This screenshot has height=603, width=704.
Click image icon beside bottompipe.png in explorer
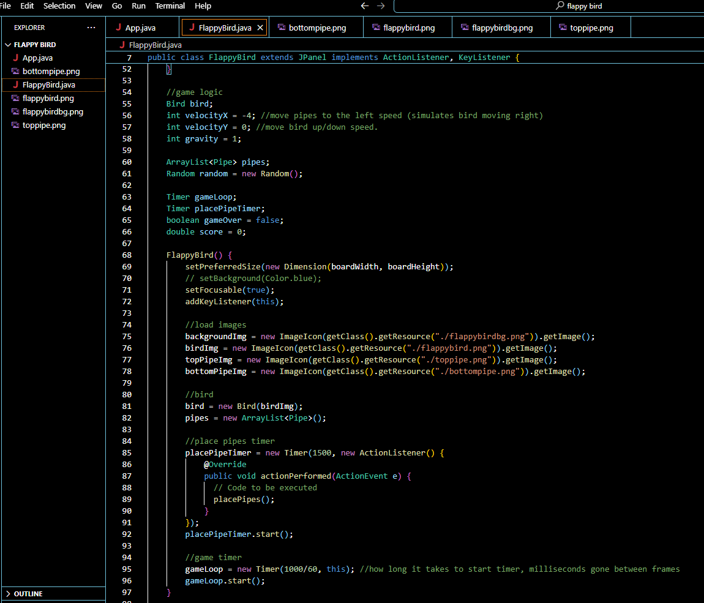pos(15,72)
